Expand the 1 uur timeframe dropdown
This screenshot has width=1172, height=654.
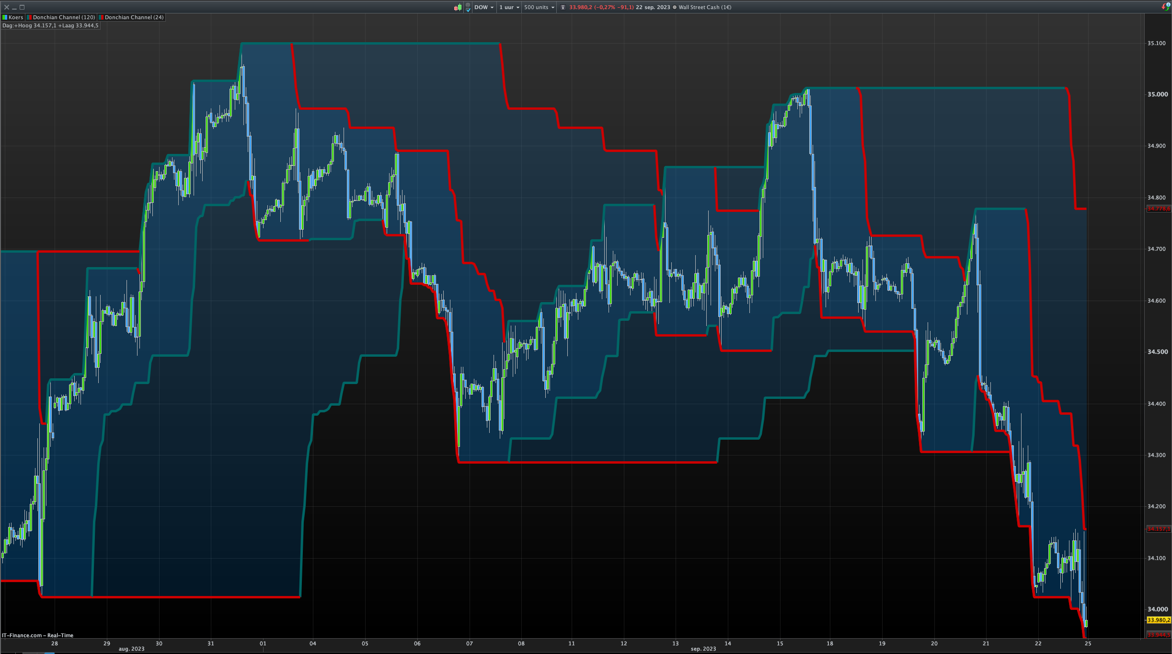pyautogui.click(x=509, y=7)
